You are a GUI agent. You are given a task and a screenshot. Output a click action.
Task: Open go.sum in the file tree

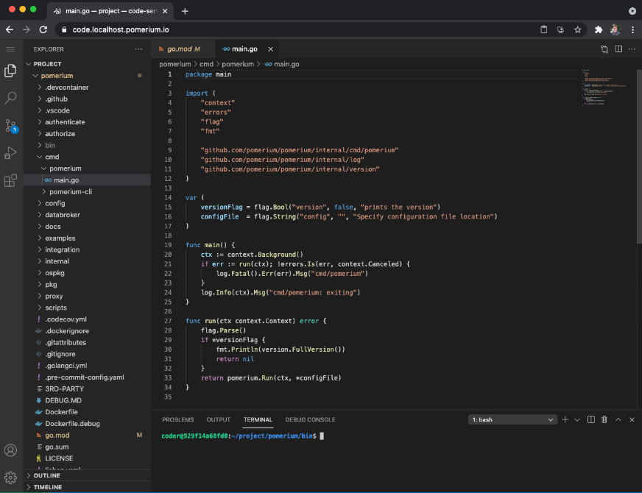point(87,447)
